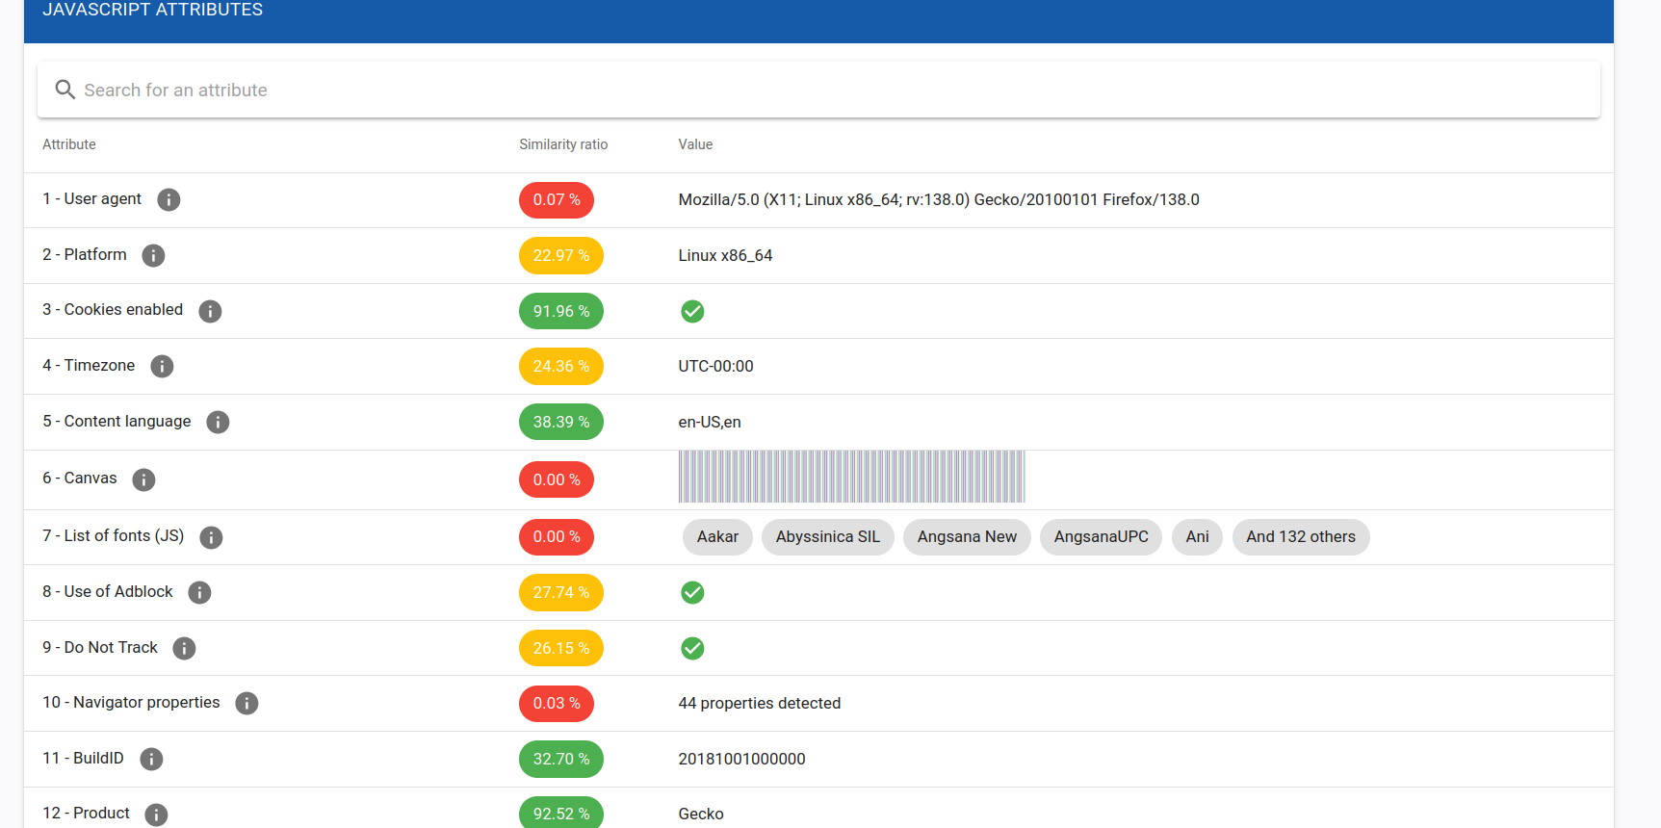Image resolution: width=1661 pixels, height=828 pixels.
Task: Show Navigator properties info icon
Action: click(x=247, y=703)
